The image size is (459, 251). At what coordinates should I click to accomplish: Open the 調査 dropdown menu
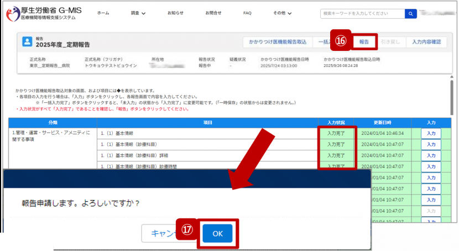138,13
